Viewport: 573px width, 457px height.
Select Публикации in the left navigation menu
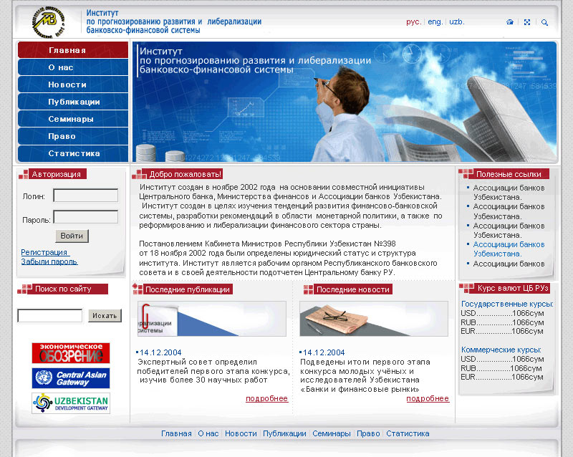(x=74, y=102)
